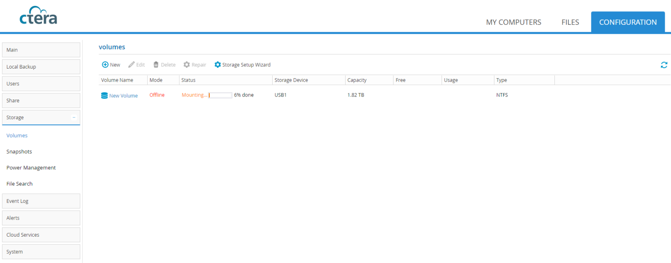Viewport: 671px width, 263px height.
Task: Sort by Free column header
Action: click(418, 80)
